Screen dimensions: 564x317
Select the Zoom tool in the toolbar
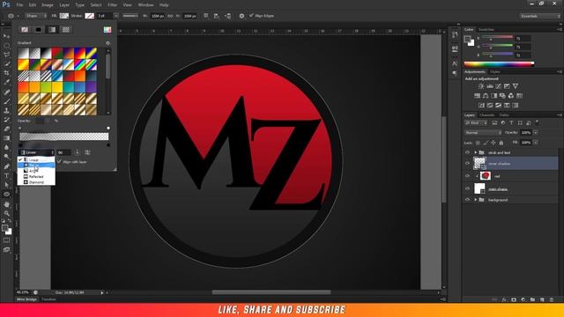pos(6,213)
